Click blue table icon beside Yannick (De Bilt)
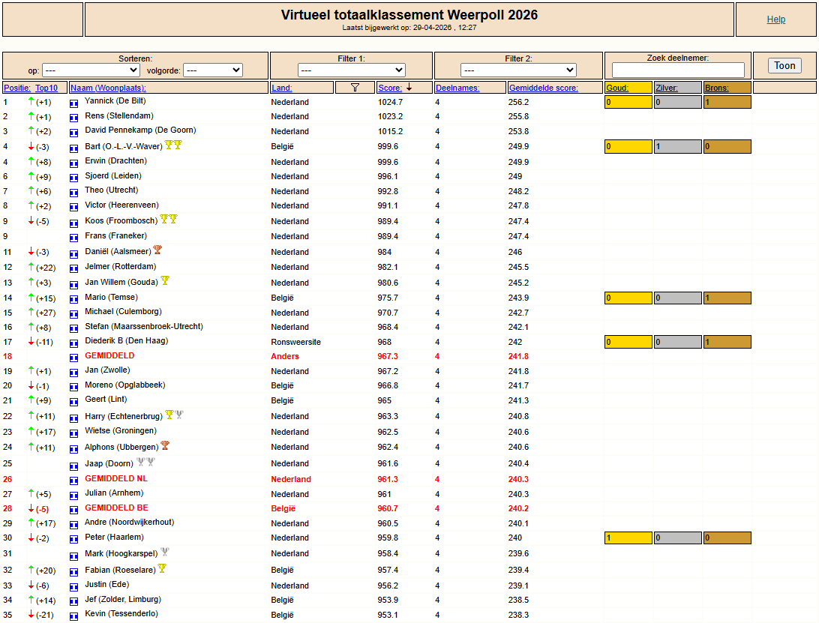Screen dimensions: 819x623 pos(73,103)
